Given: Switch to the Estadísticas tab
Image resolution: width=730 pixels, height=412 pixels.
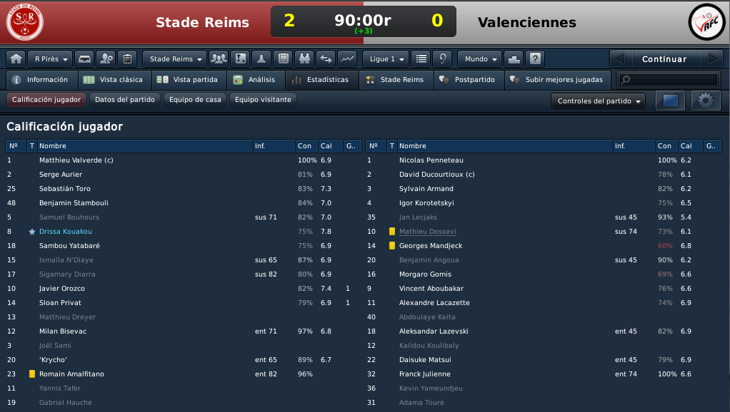Looking at the screenshot, I should coord(322,80).
